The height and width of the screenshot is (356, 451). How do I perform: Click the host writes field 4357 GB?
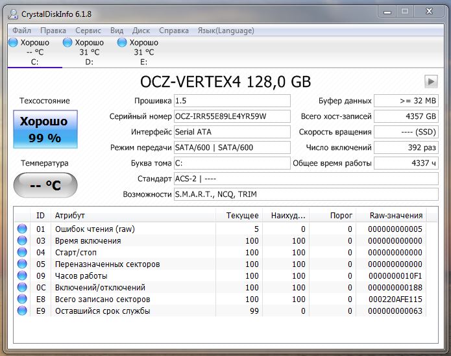406,116
